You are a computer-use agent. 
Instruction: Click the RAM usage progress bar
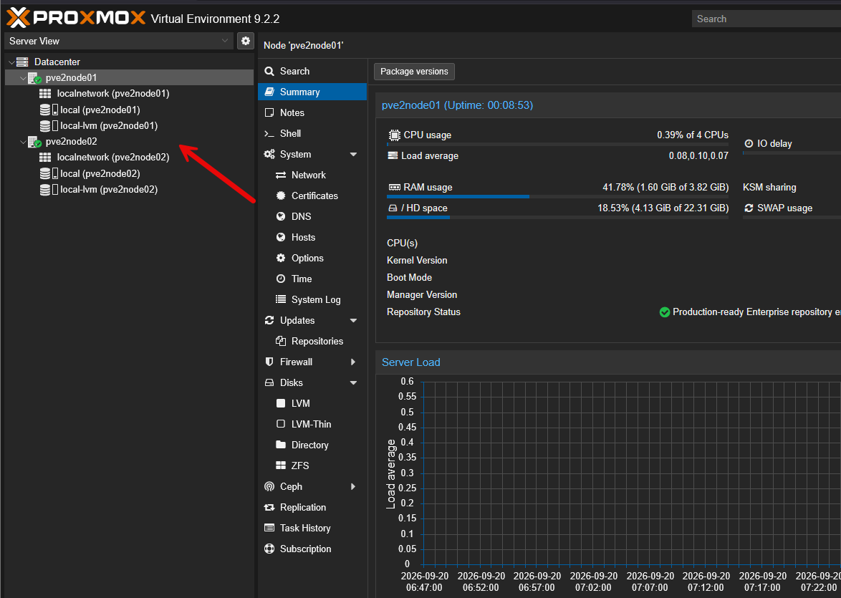pos(557,197)
